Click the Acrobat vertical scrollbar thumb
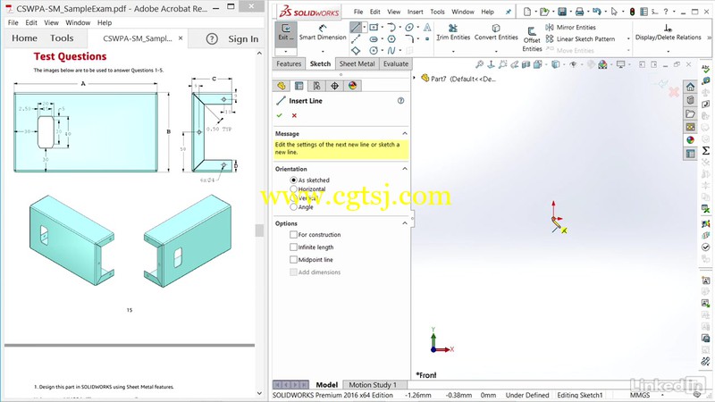Image resolution: width=715 pixels, height=402 pixels. point(259,230)
